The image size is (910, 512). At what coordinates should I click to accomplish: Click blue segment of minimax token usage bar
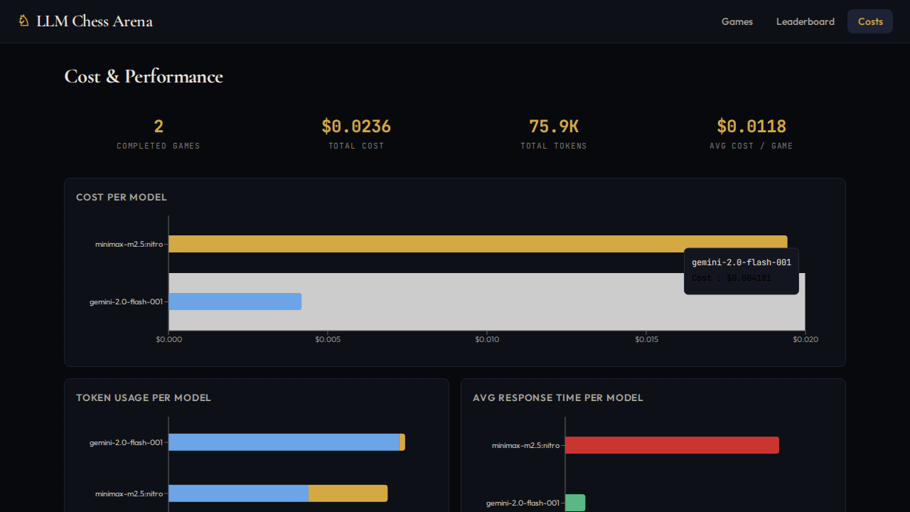coord(238,494)
